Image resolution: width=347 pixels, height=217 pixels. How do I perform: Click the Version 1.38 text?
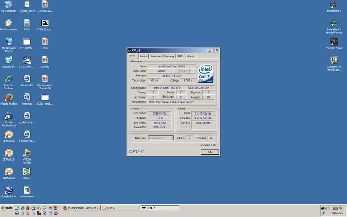(208, 145)
